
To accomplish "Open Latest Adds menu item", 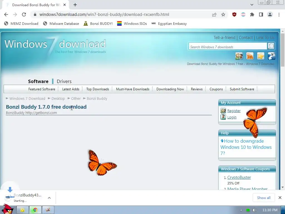I will click(x=71, y=89).
